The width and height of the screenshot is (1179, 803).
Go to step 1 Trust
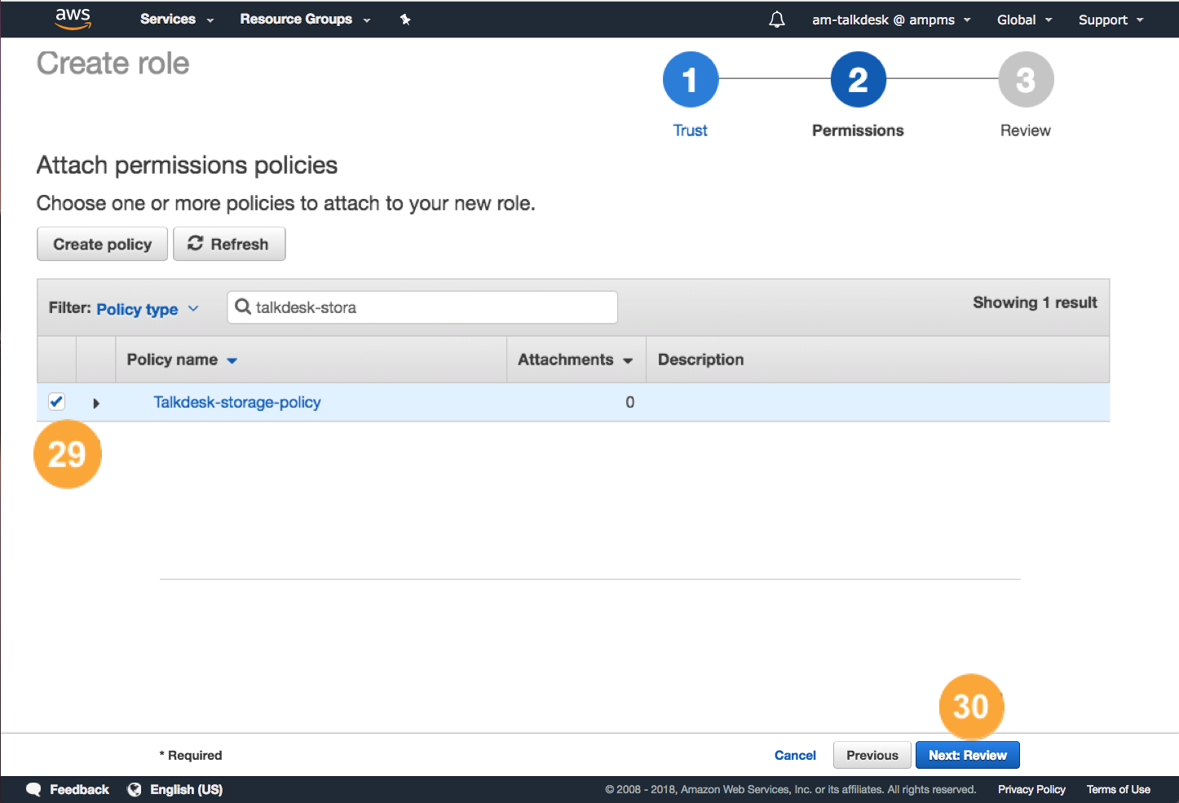[x=690, y=79]
